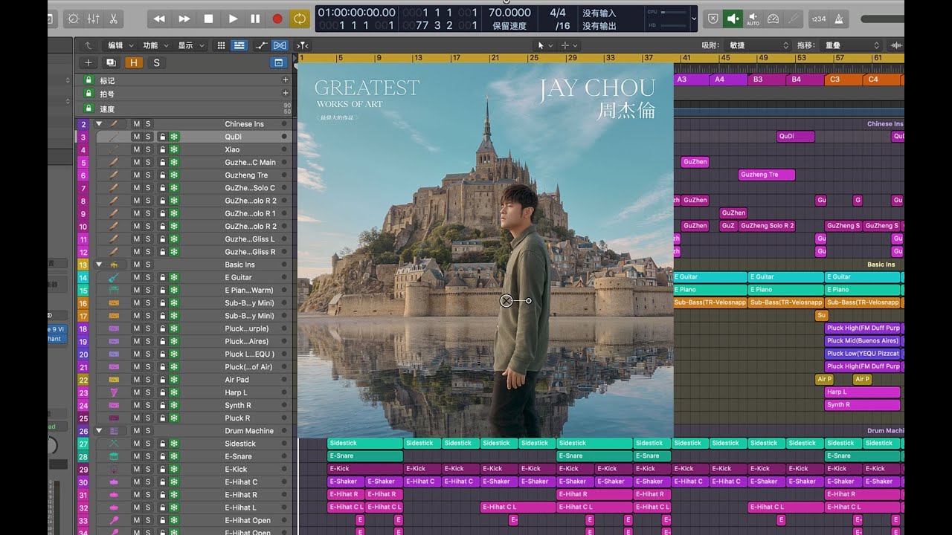The height and width of the screenshot is (535, 952).
Task: Click the guitar icon on E Guitar track
Action: click(x=114, y=277)
